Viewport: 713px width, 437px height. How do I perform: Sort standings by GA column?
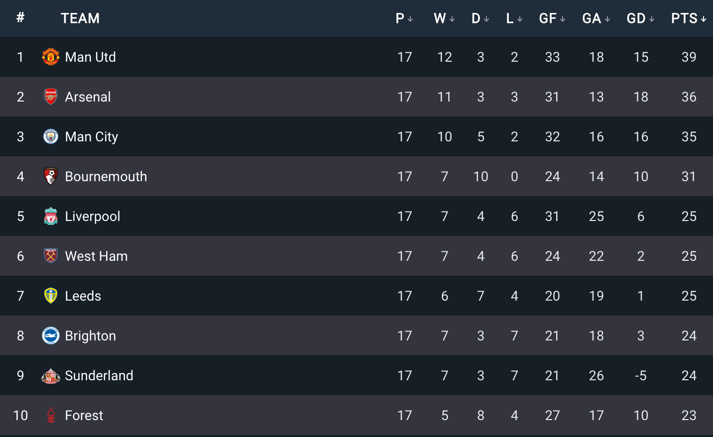coord(596,18)
